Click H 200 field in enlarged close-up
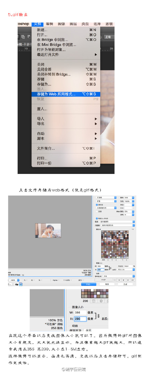The image size is (147, 372). (x=81, y=319)
